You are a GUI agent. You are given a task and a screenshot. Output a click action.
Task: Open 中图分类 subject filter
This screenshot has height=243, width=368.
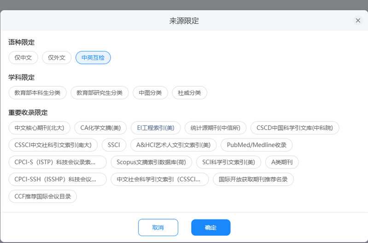click(150, 93)
